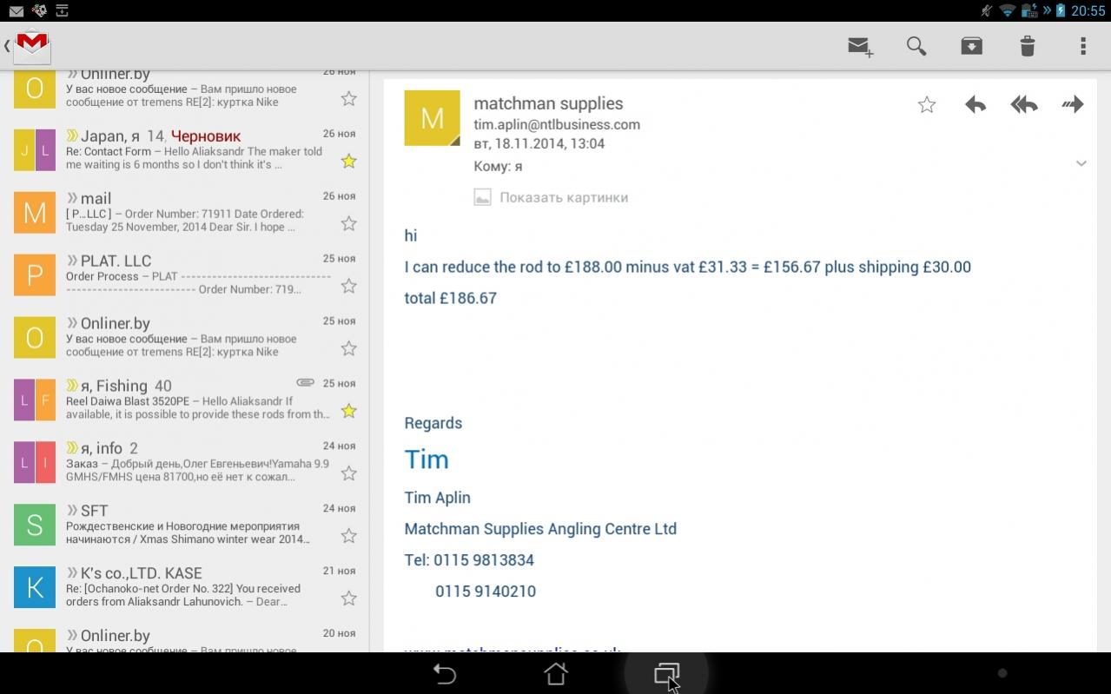Click the reply all arrow icon

coord(1024,105)
